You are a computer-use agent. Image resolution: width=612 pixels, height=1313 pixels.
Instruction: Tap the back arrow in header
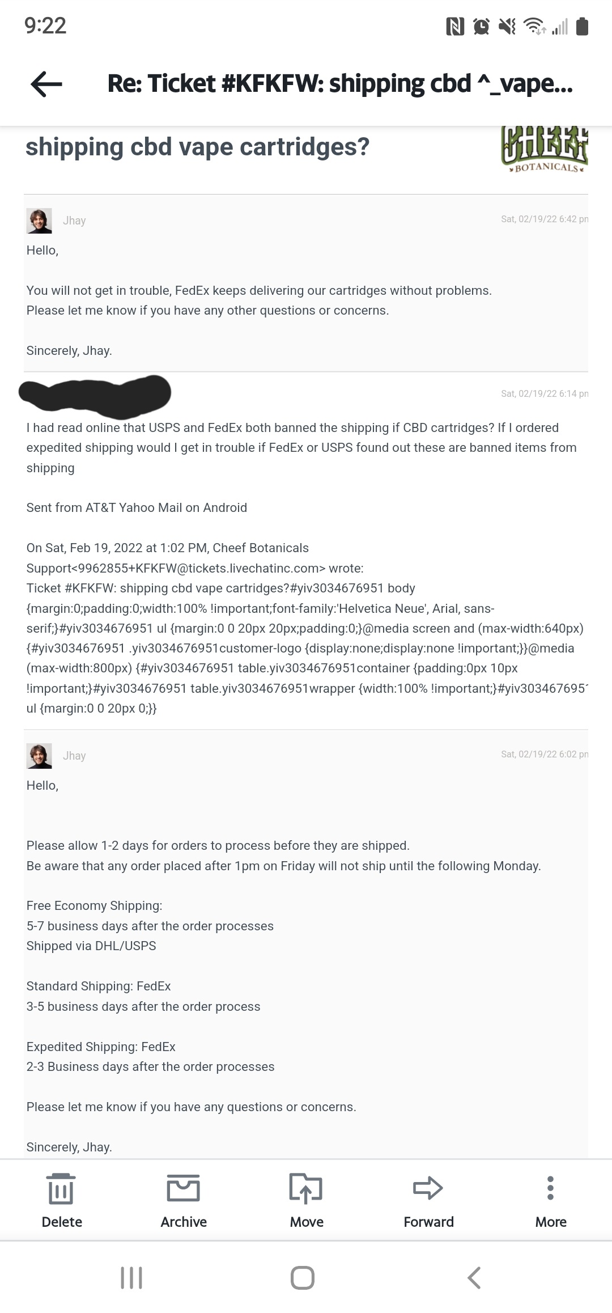click(46, 84)
